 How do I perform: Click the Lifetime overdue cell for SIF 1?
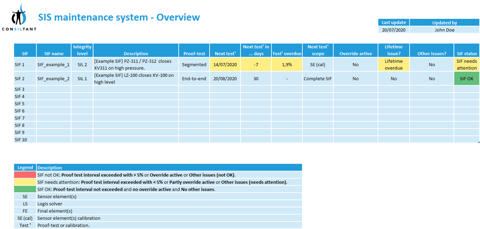click(393, 64)
